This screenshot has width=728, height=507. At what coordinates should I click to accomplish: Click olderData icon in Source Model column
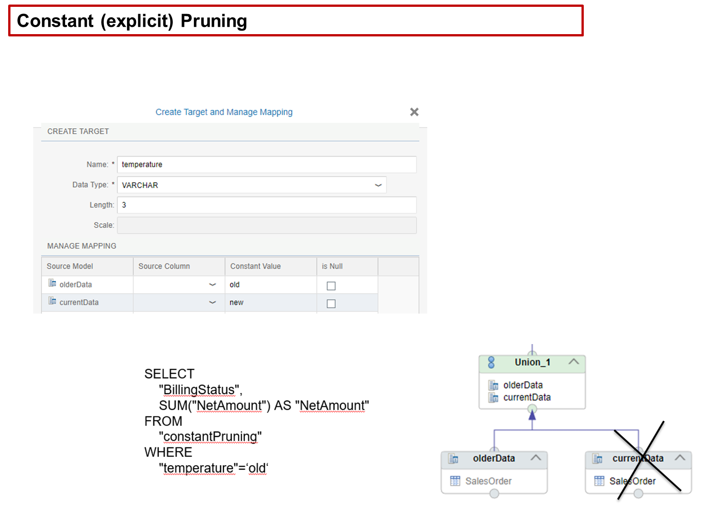(52, 284)
